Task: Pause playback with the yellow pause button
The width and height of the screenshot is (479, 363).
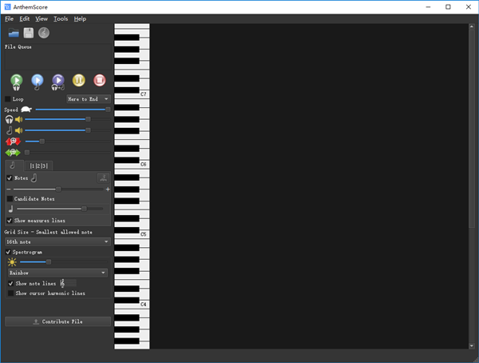Action: tap(79, 80)
